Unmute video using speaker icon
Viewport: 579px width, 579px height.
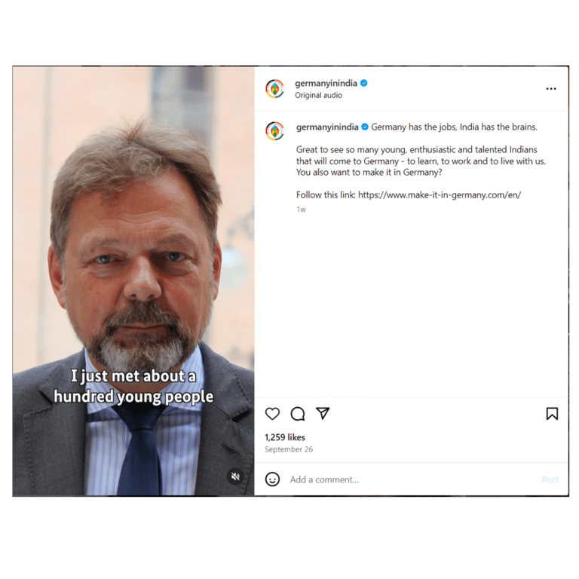[235, 476]
